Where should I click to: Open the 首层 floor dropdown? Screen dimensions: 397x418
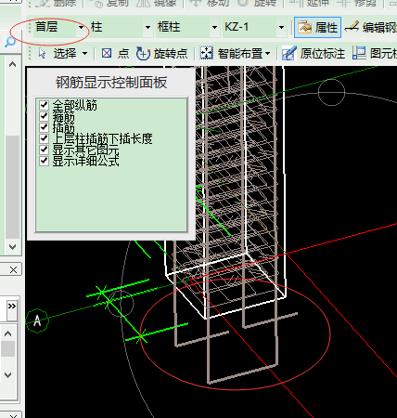pyautogui.click(x=81, y=28)
